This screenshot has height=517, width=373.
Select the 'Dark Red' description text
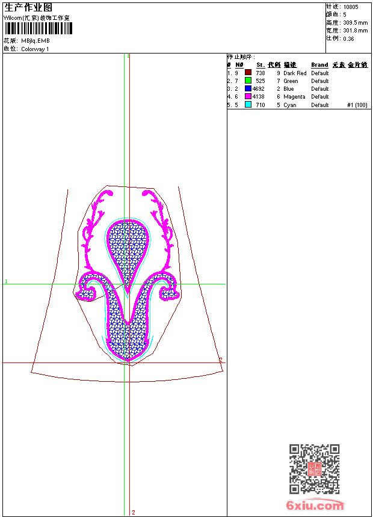click(295, 73)
